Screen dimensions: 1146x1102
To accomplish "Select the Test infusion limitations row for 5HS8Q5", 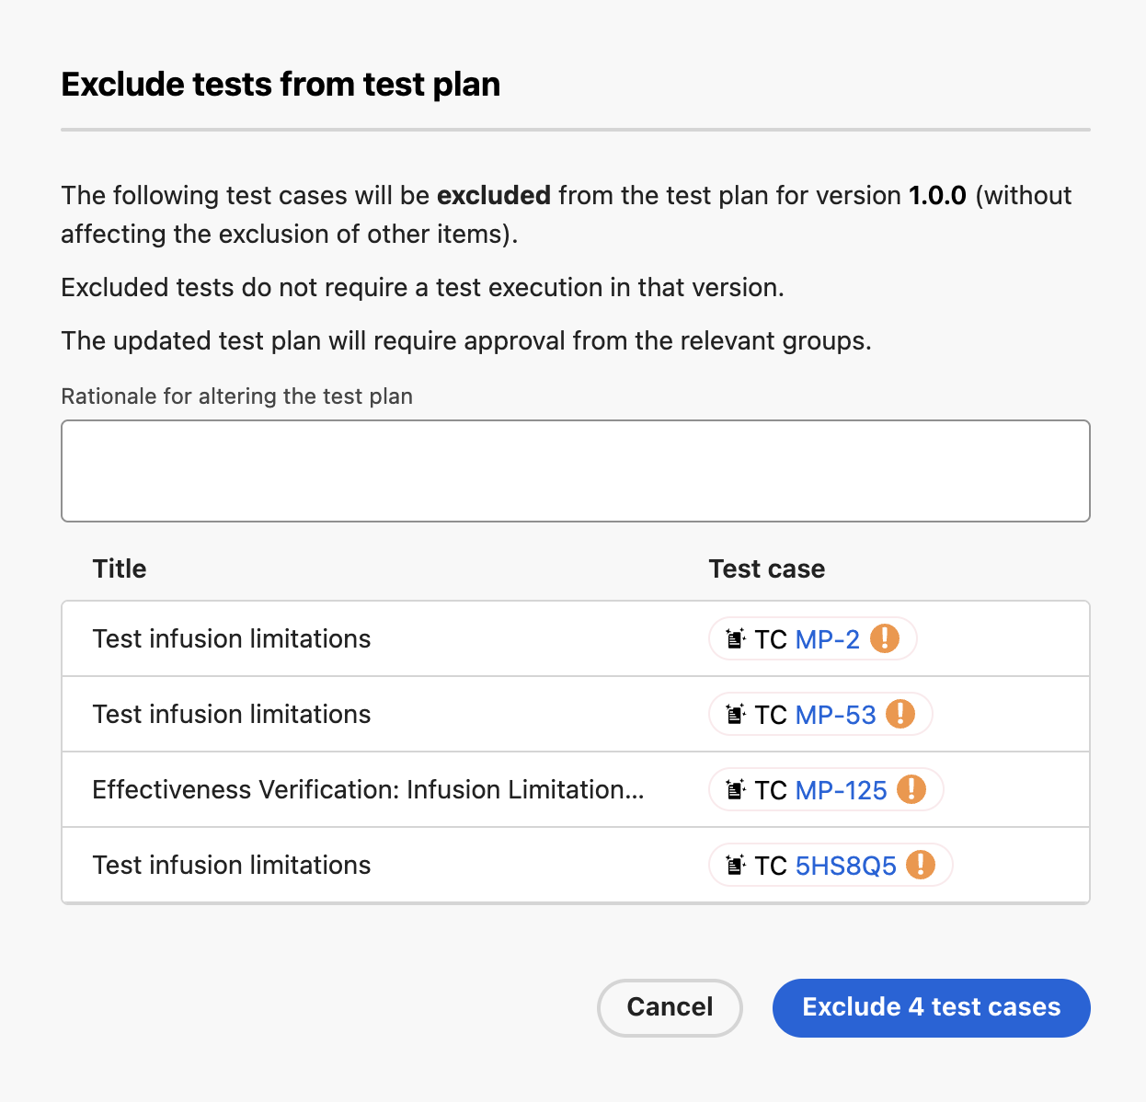I will (x=576, y=866).
